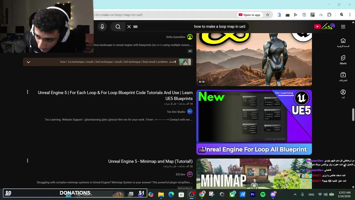
Task: Open Xbox app from the taskbar
Action: [x=232, y=194]
